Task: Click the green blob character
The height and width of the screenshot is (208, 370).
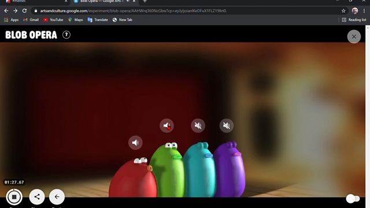Action: pos(168,170)
